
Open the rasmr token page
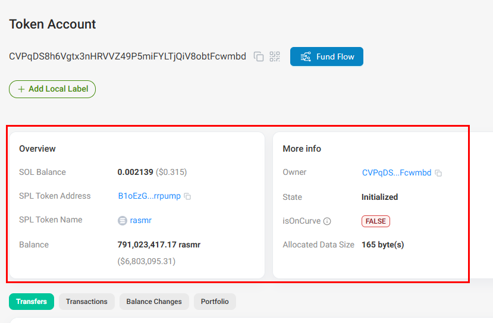tap(140, 220)
